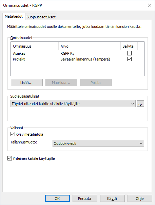Open help with Ohje button
155x205 pixels.
140,199
